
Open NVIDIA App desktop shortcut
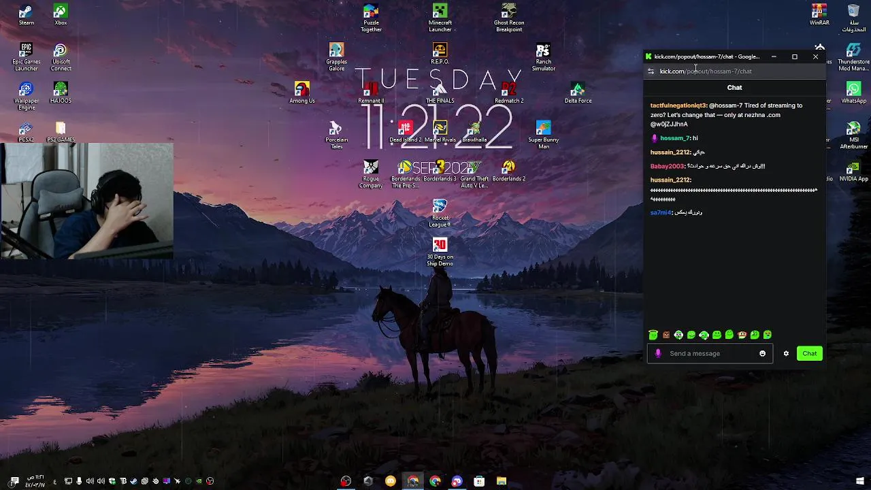point(853,171)
